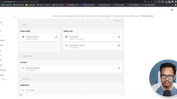Expand the bookmarks bar overflow chevron
The image size is (177, 99).
[x=172, y=5]
